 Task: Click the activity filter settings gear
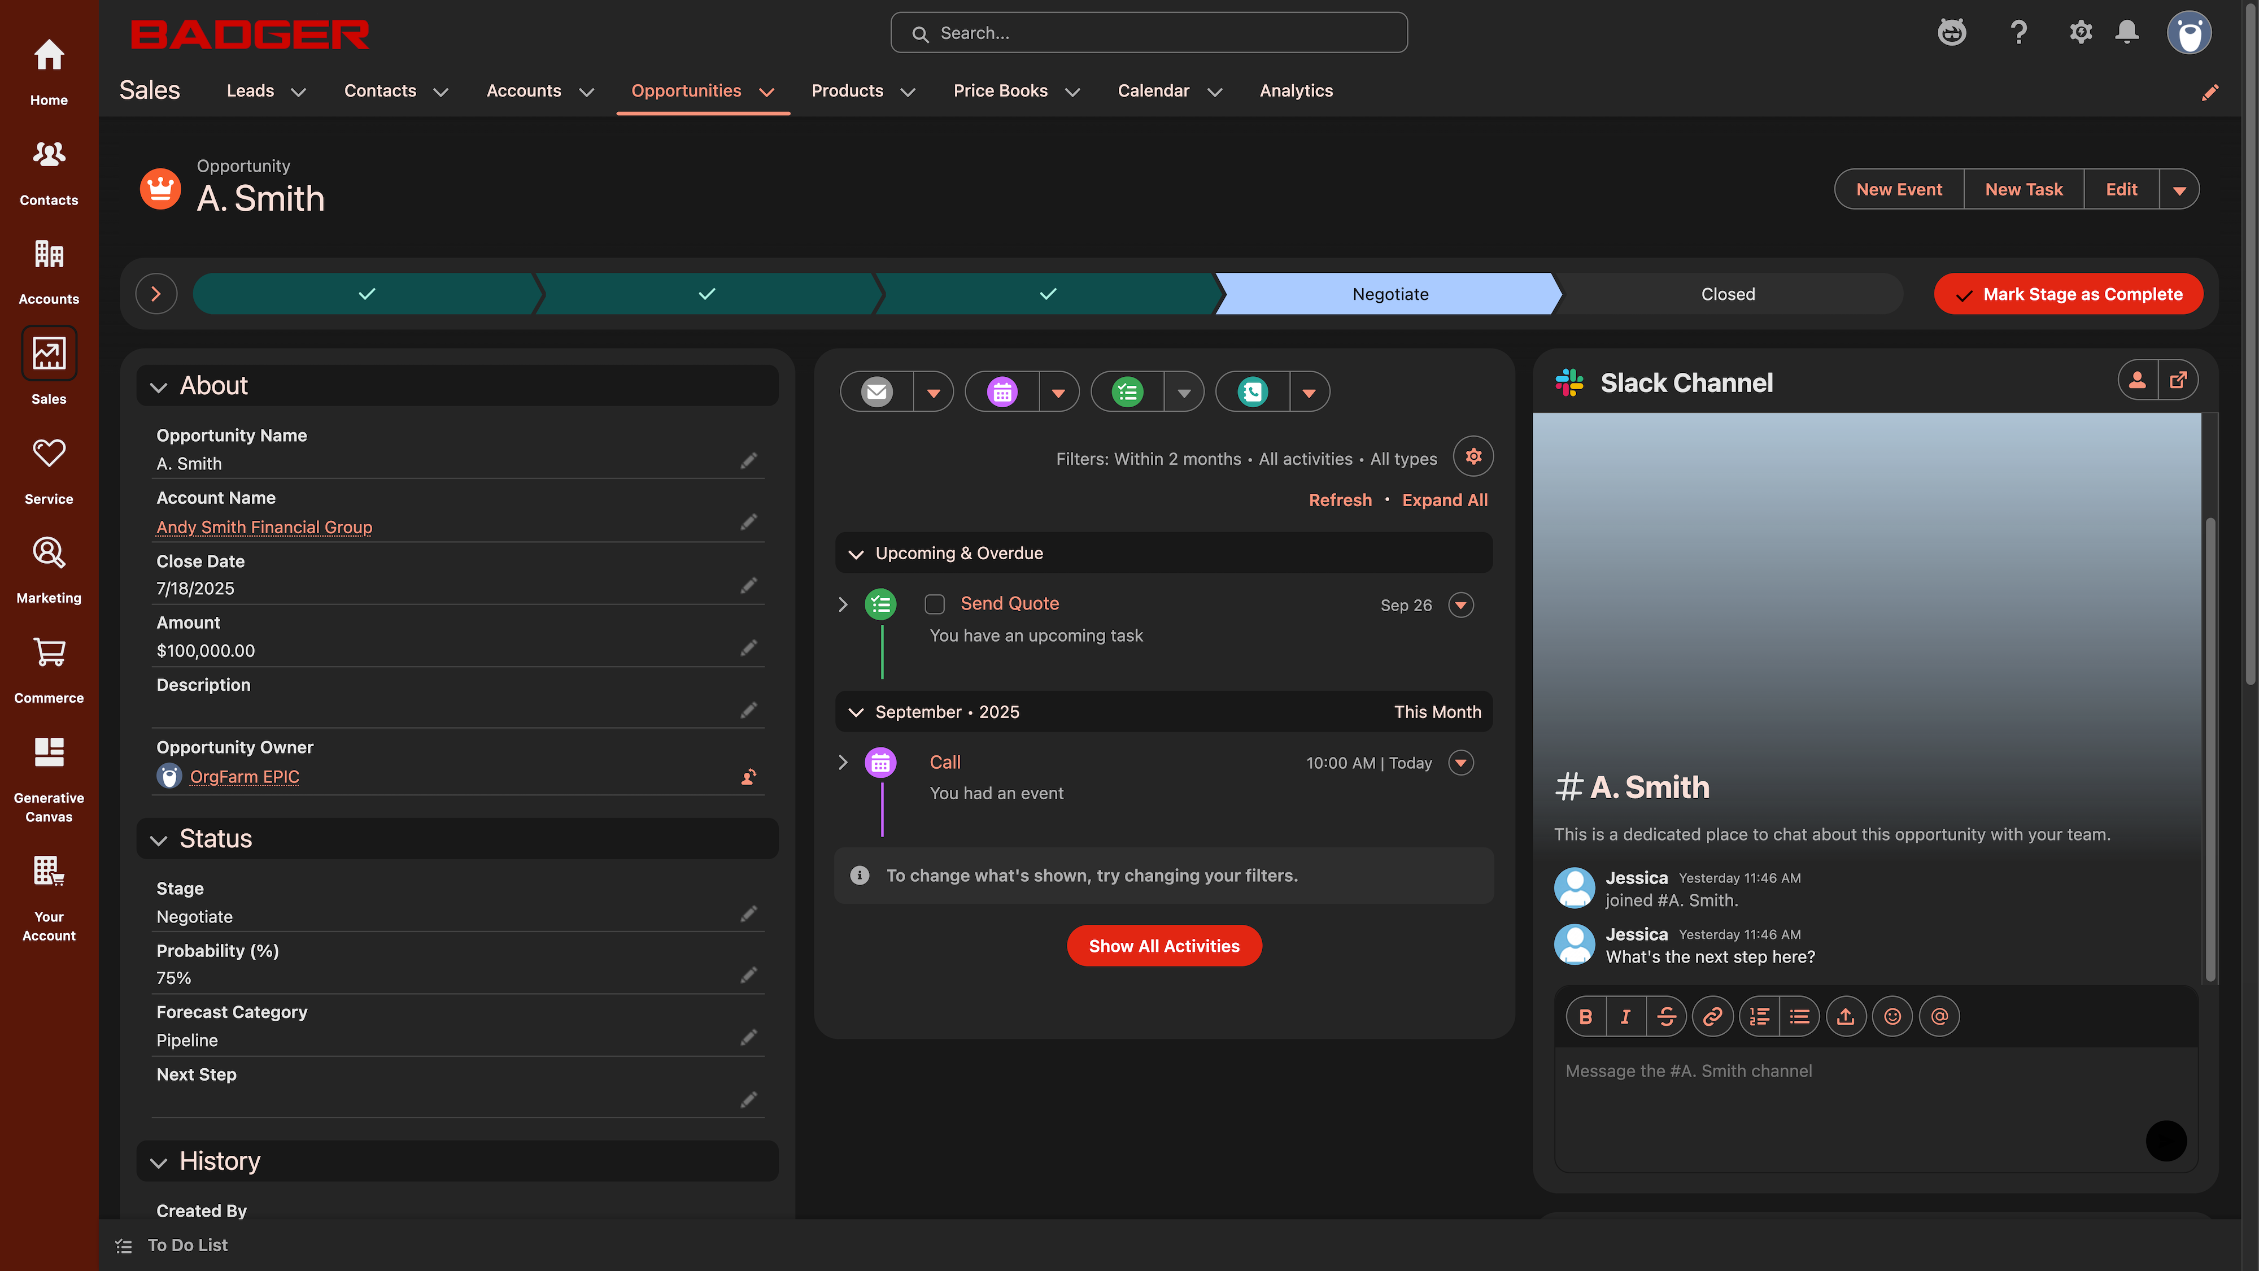(x=1473, y=456)
